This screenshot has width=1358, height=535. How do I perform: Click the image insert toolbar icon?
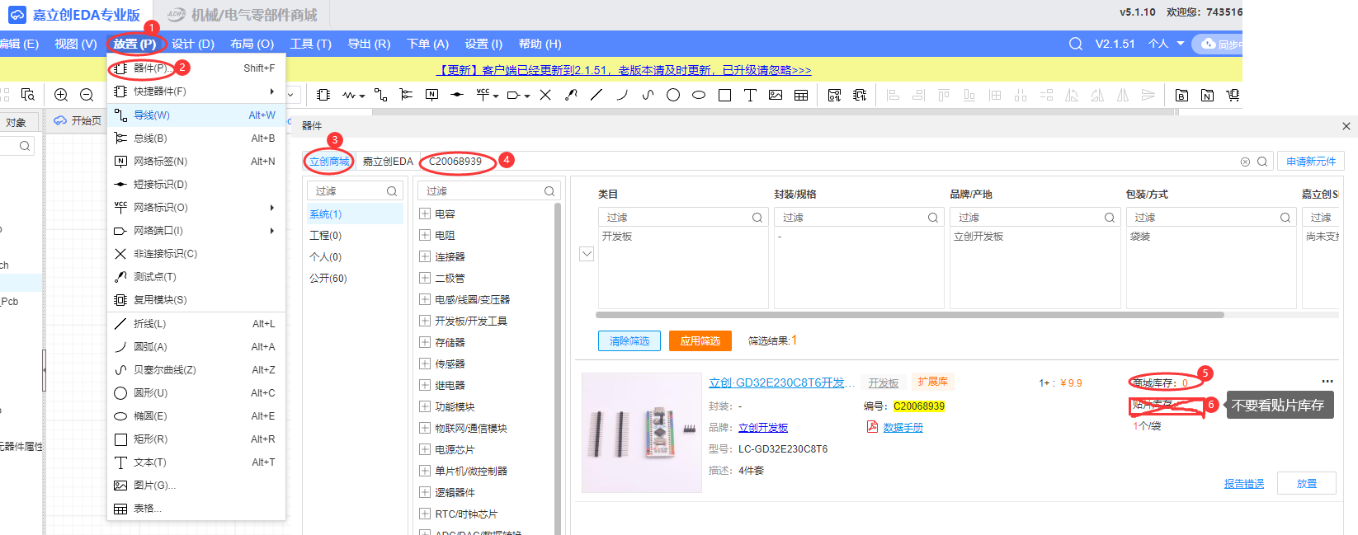click(776, 95)
